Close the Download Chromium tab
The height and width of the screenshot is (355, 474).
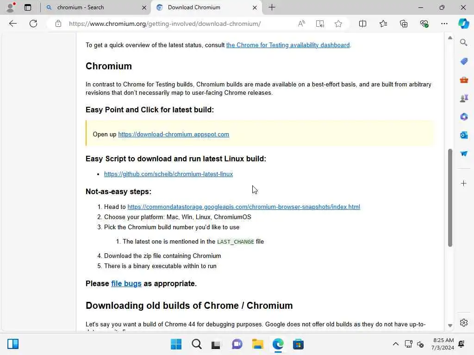coord(255,7)
